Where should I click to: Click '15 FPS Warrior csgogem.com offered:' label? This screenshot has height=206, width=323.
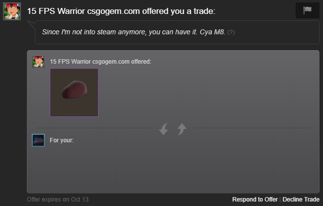coord(101,62)
